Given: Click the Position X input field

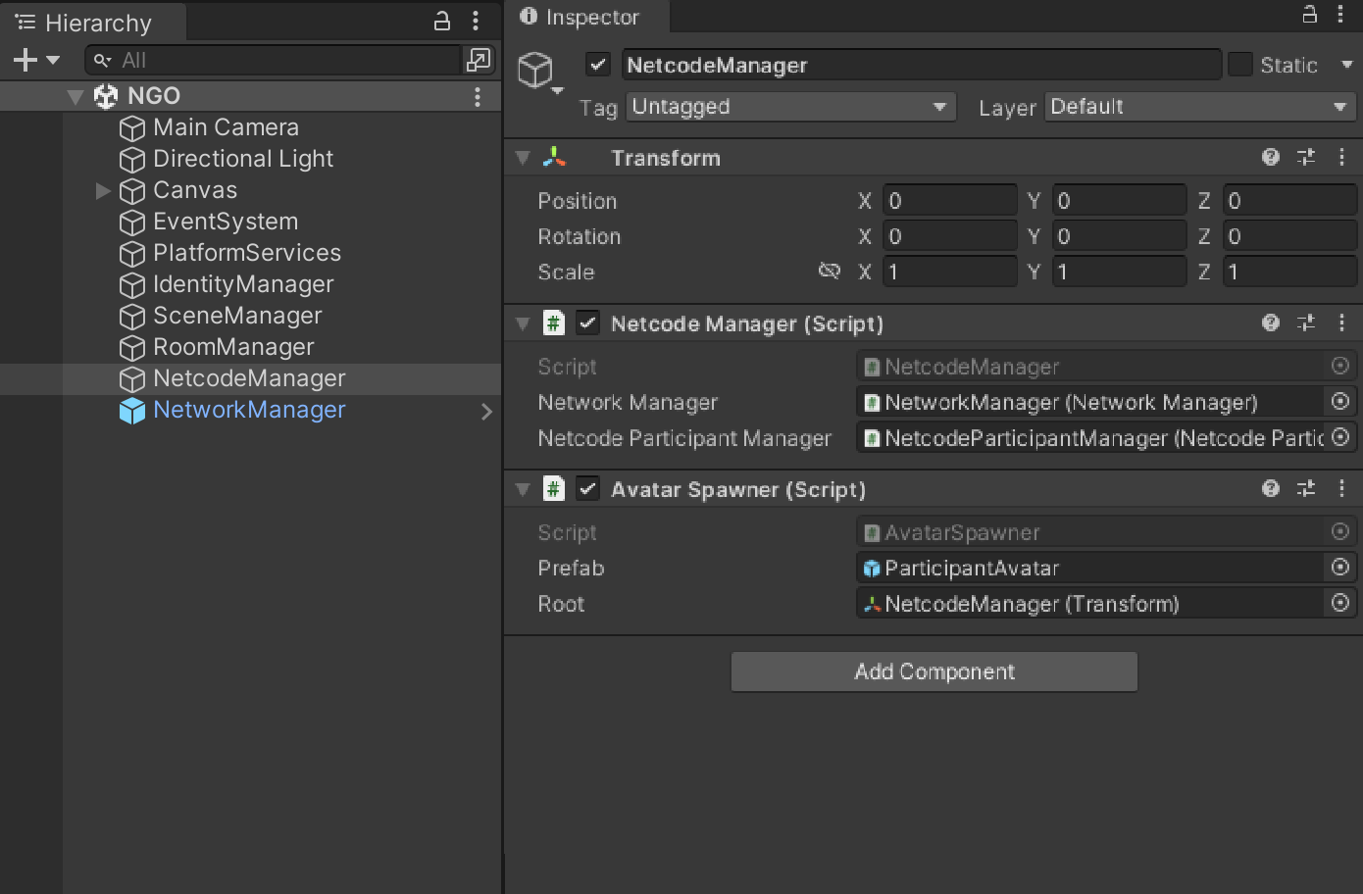Looking at the screenshot, I should click(x=948, y=201).
